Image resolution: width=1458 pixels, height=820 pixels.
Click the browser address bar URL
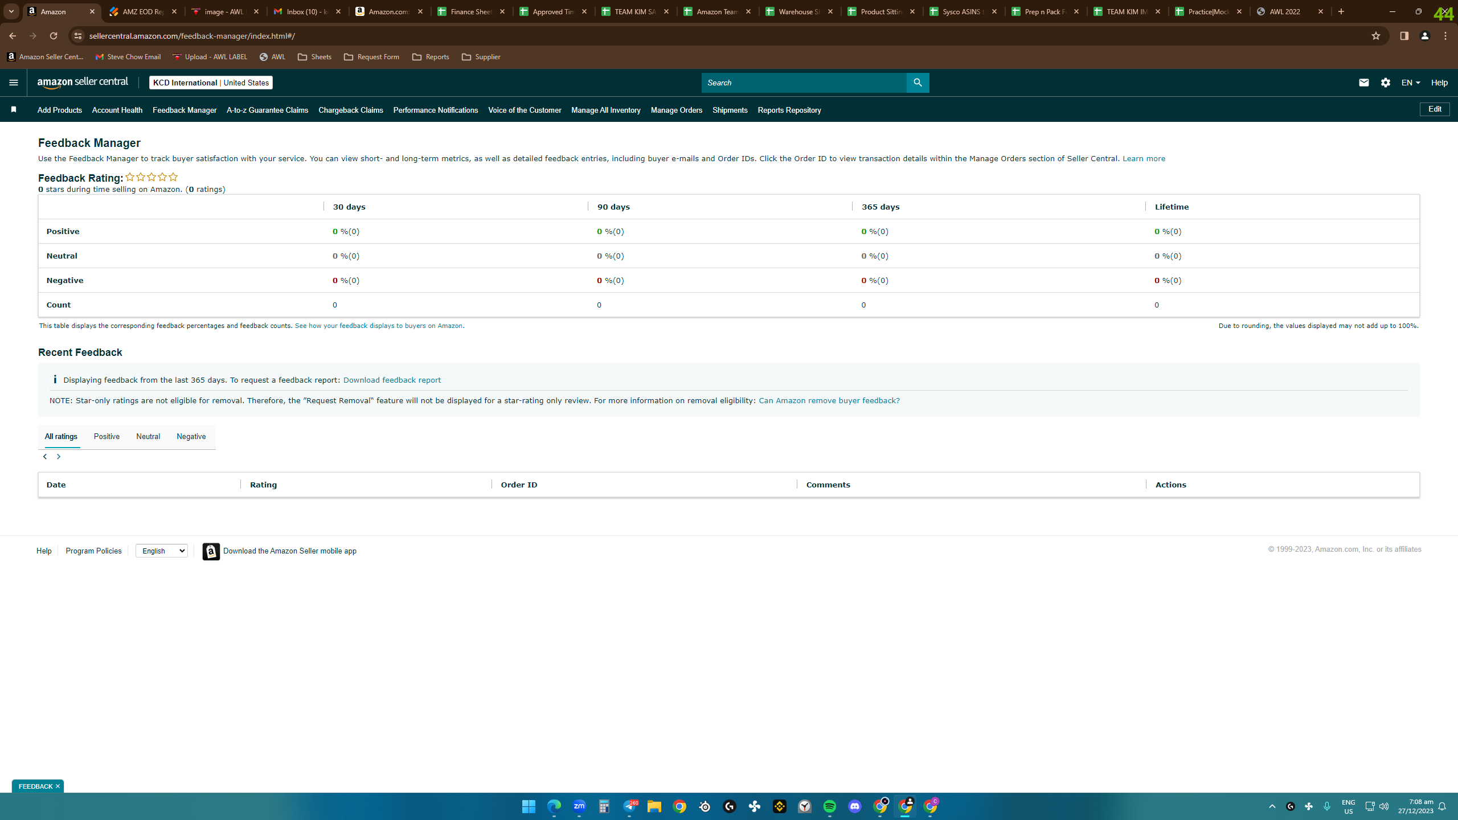tap(192, 36)
